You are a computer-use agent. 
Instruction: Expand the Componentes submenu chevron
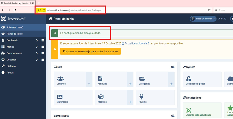(x=37, y=53)
